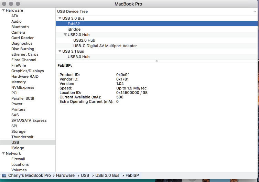This screenshot has width=259, height=182.
Task: Select SAS in the sidebar
Action: pos(15,115)
